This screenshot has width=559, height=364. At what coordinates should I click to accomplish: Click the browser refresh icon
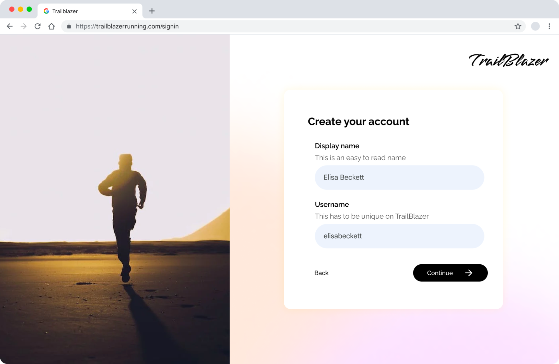[37, 26]
